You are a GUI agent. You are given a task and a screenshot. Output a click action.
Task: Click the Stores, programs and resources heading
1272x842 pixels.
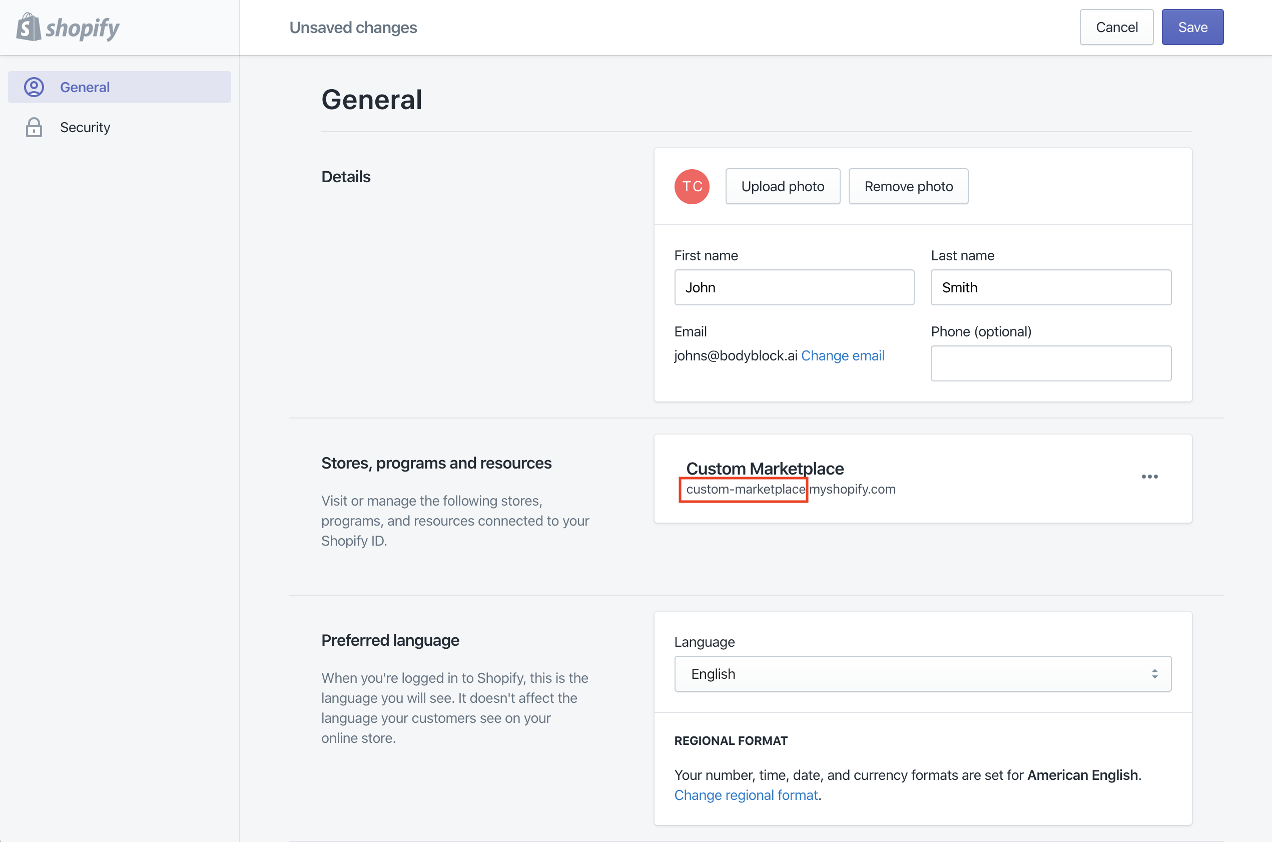(x=436, y=463)
